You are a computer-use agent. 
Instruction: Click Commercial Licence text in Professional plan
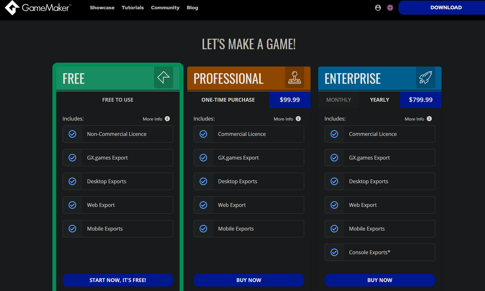tap(242, 134)
